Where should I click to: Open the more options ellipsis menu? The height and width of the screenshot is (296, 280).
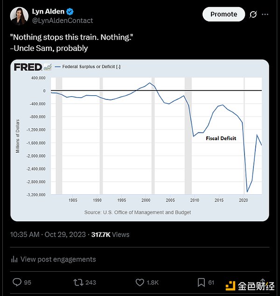[x=266, y=14]
